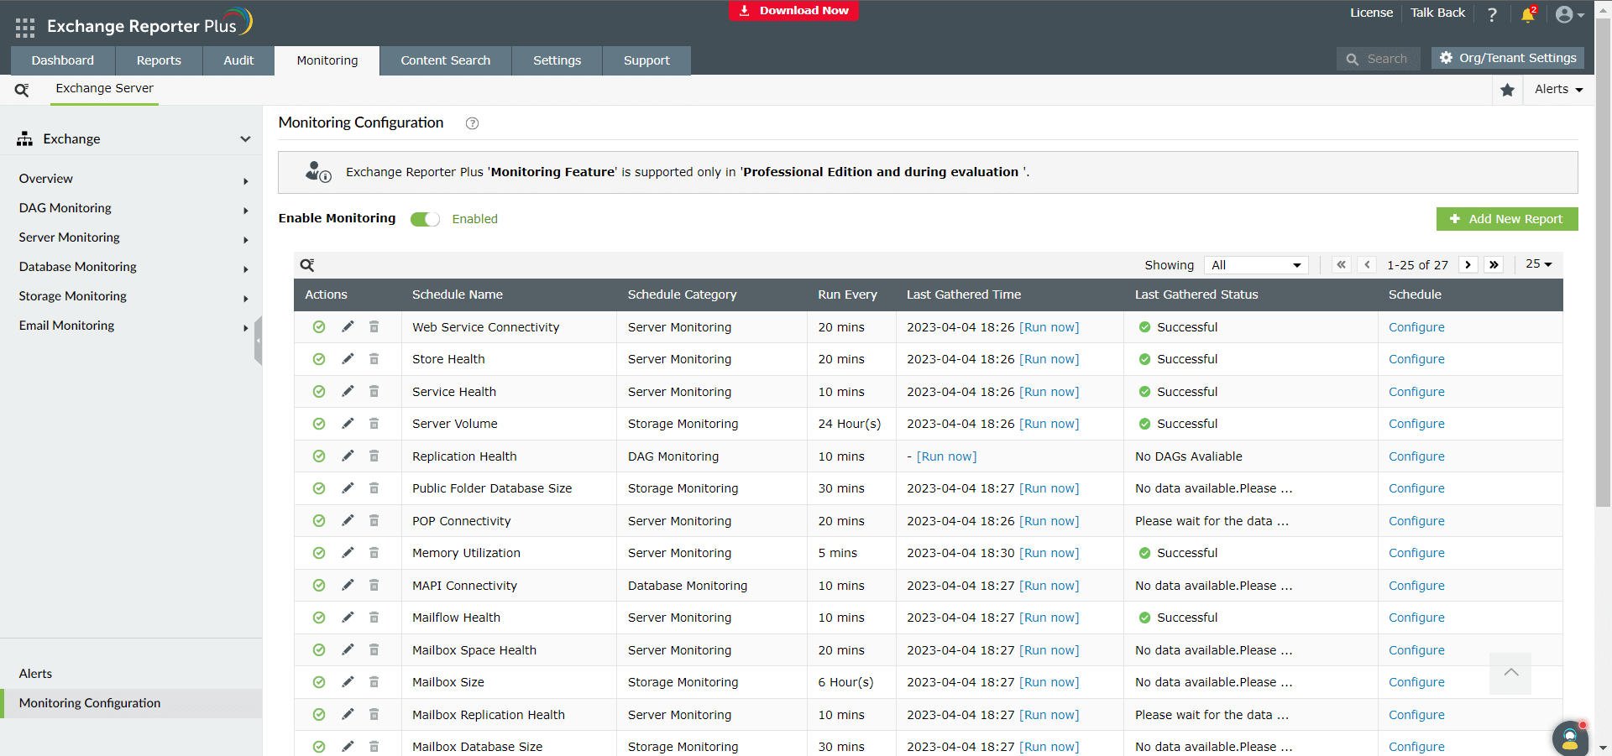Open the apps grid icon next to Exchange Reporter Plus logo
This screenshot has height=756, width=1612.
click(24, 26)
